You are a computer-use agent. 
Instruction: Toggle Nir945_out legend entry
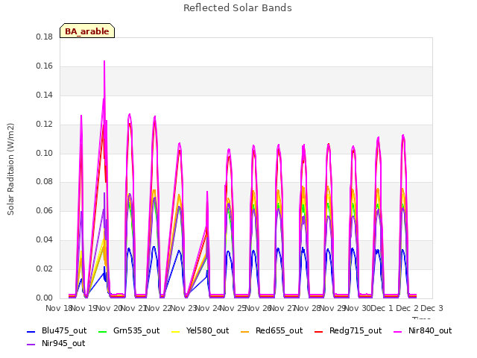coord(56,344)
